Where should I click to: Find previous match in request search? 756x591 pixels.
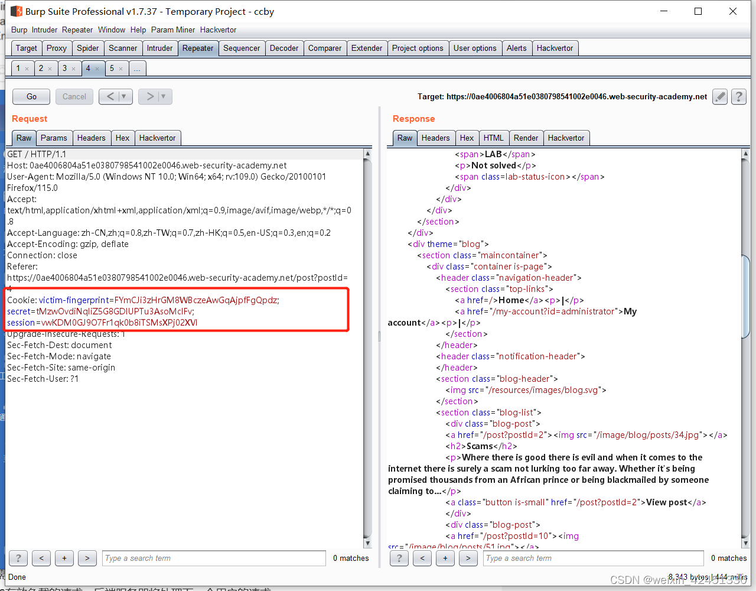41,558
